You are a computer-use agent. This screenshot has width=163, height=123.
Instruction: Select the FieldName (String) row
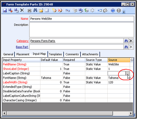click(x=68, y=64)
